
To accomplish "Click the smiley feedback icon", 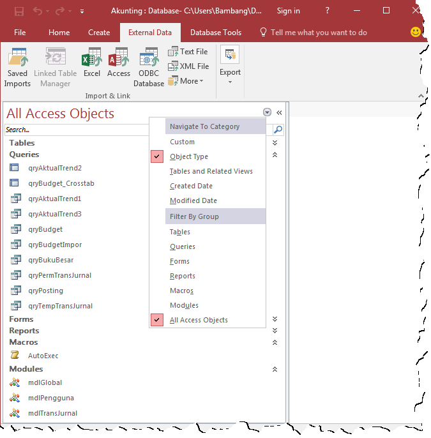I will point(416,32).
